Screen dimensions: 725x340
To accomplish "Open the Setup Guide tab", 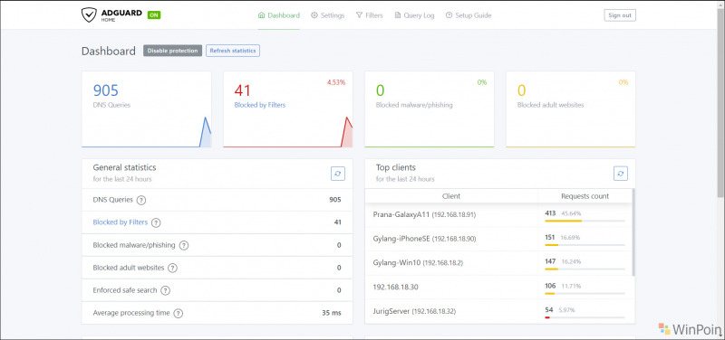I will coord(469,15).
